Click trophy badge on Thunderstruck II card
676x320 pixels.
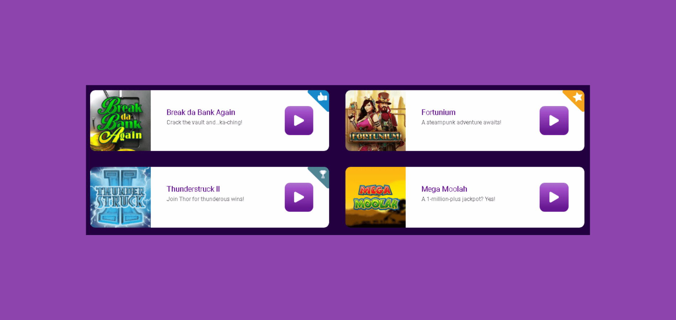(322, 174)
